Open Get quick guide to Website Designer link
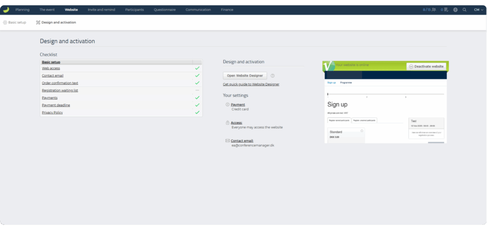This screenshot has width=487, height=230. point(251,84)
